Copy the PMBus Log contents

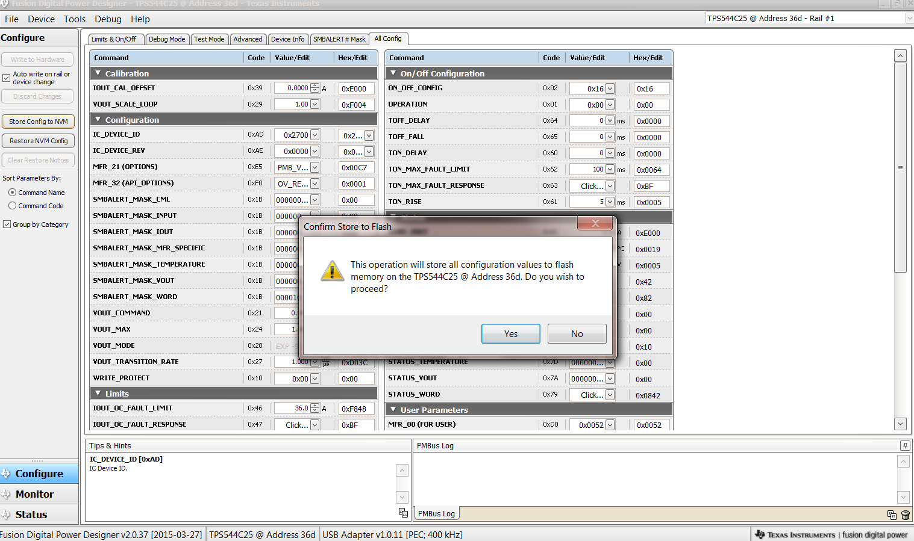coord(892,515)
